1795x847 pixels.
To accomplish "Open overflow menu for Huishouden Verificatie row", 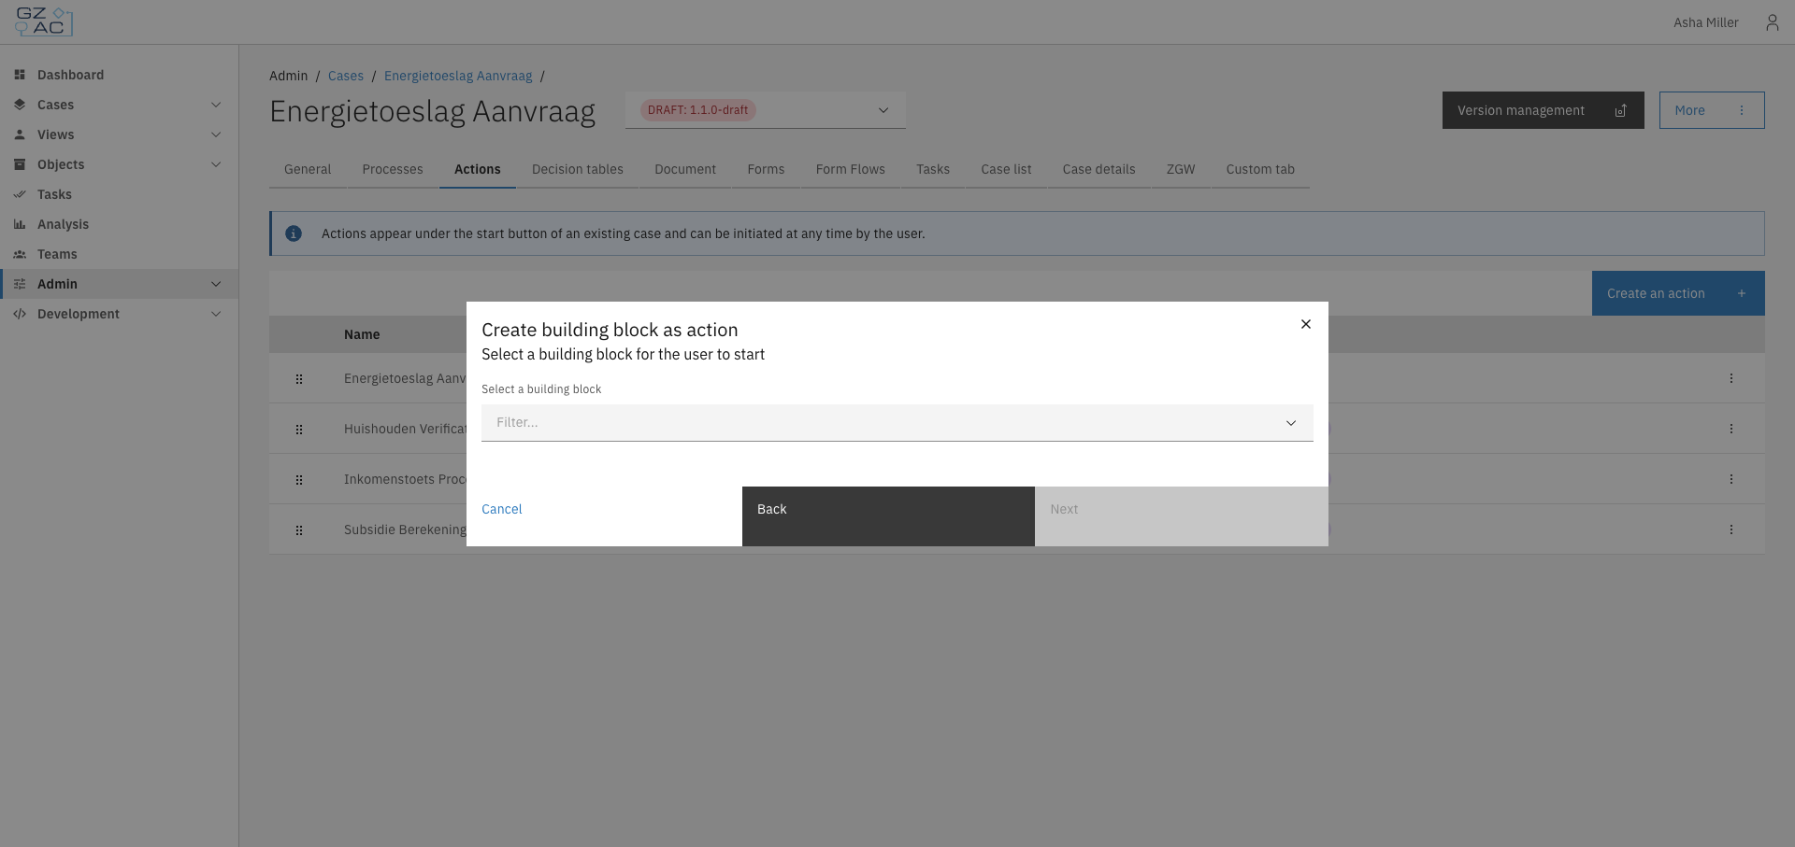I will pos(1731,429).
